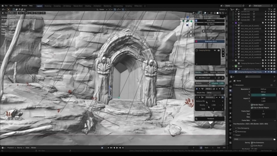Select Cylinder.004 in outliner

tap(245, 17)
